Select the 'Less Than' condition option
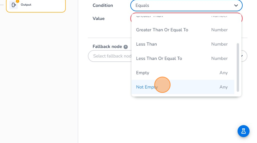 click(x=146, y=44)
